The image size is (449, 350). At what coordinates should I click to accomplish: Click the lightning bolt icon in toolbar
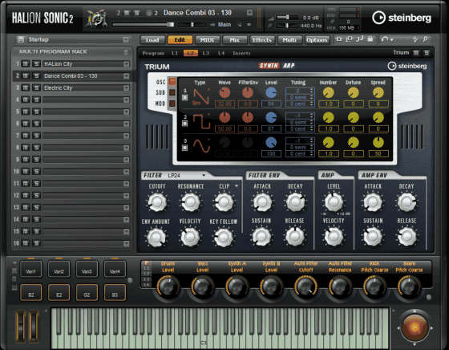(415, 39)
